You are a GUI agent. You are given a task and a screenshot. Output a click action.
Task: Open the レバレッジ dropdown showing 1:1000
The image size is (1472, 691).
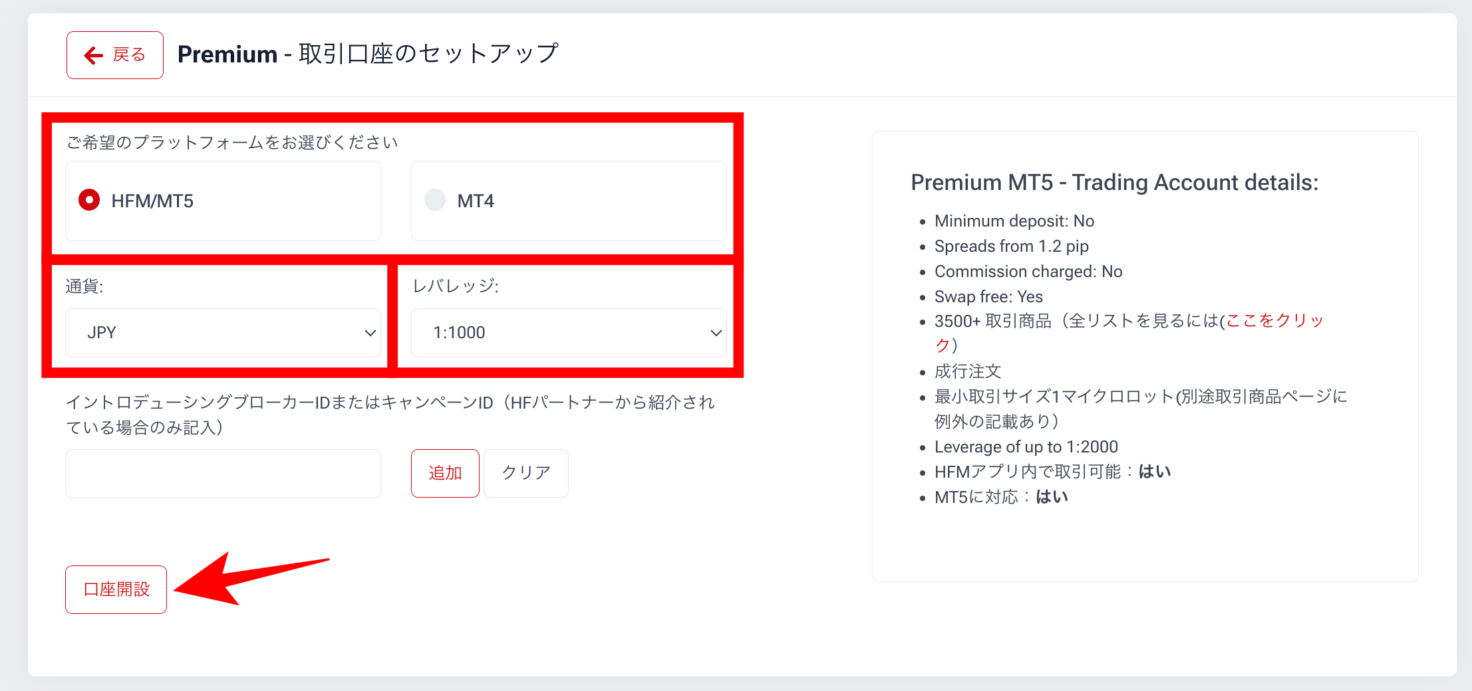pyautogui.click(x=569, y=332)
